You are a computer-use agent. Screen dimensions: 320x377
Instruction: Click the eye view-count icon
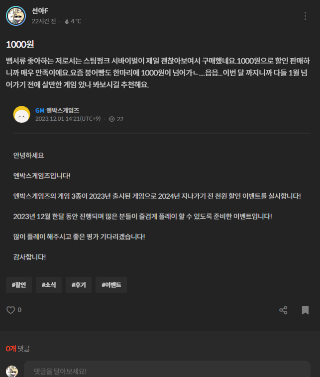(x=111, y=119)
